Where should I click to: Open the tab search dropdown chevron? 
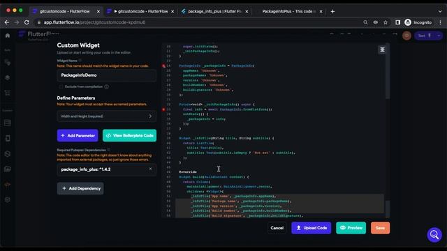pyautogui.click(x=440, y=11)
